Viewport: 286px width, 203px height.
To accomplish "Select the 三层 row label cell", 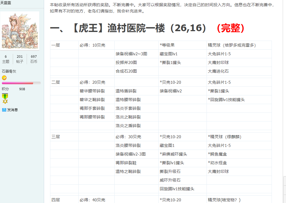I will point(56,137).
